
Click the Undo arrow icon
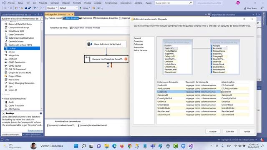click(35, 8)
